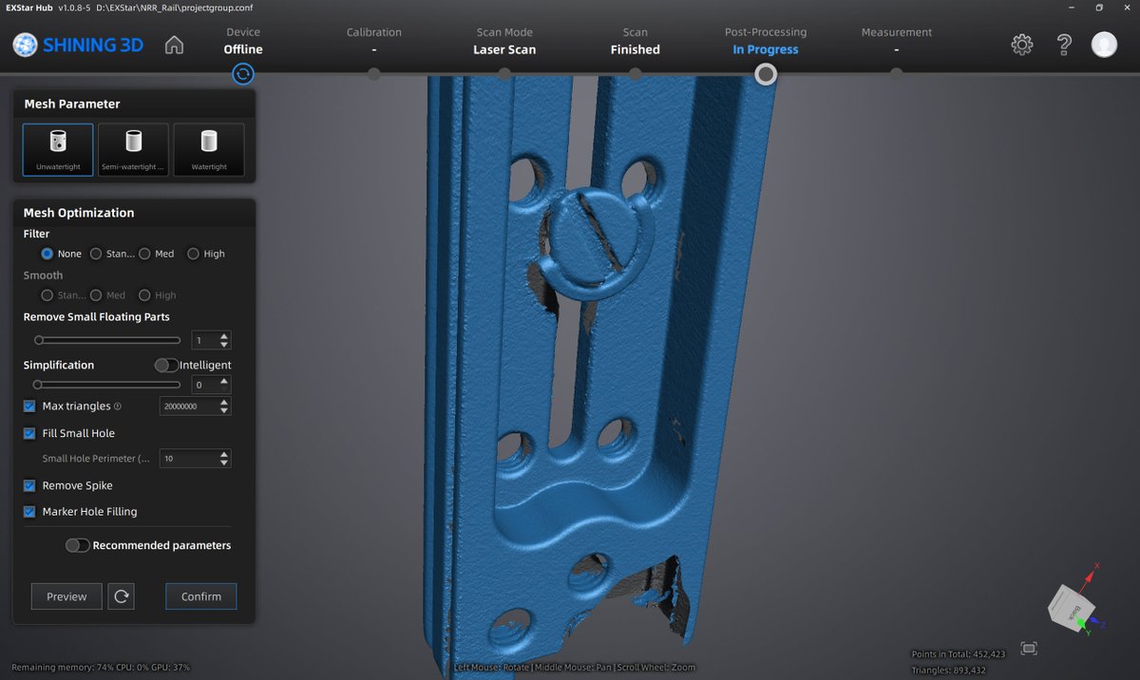Select the Standard filter radio button
The image size is (1140, 680).
pos(96,254)
